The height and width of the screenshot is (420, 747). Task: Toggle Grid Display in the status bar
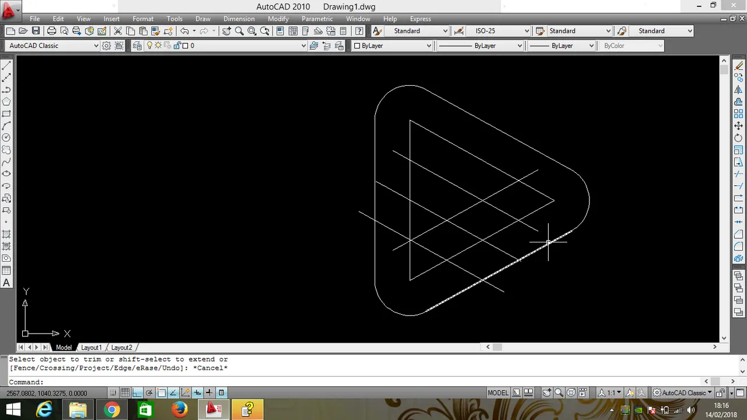point(125,393)
